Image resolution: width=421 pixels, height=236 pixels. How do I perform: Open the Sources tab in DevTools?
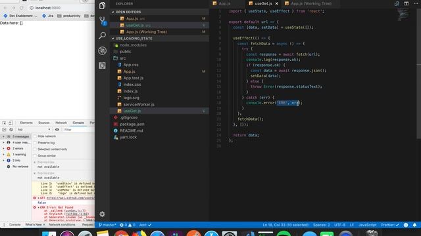[x=44, y=123]
